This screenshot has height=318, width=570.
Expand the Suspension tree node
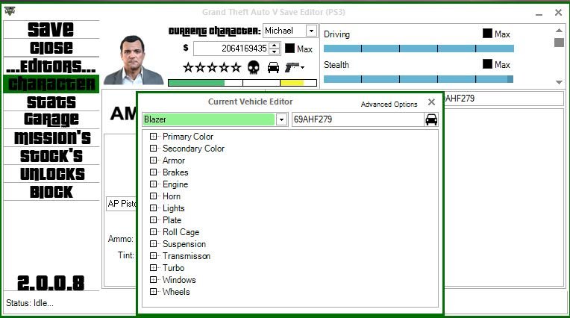[154, 244]
